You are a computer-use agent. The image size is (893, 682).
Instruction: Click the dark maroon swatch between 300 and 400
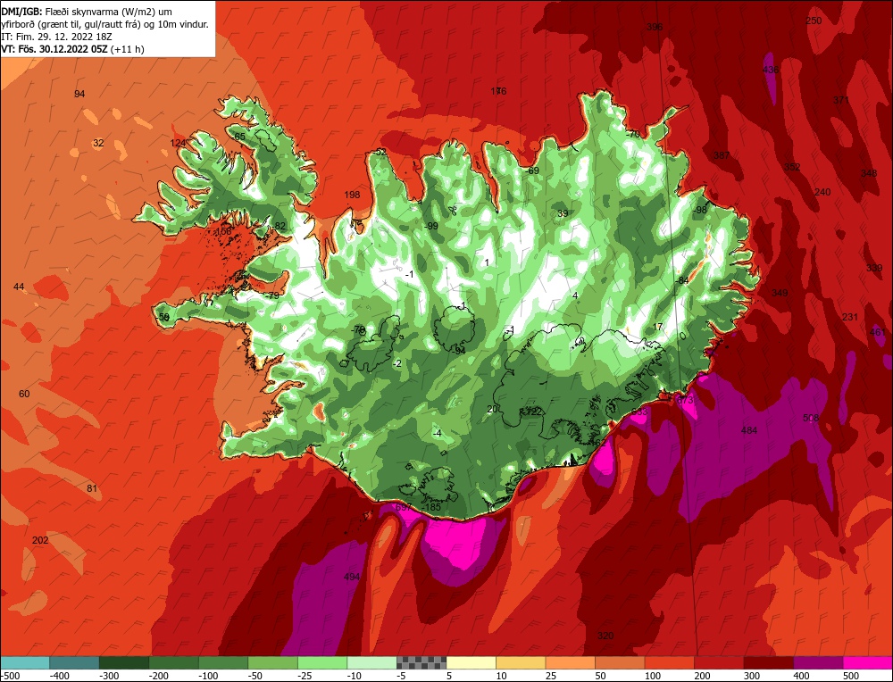point(768,662)
